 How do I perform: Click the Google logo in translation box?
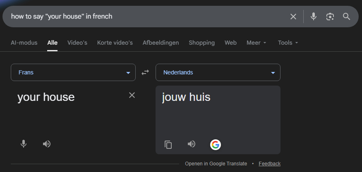[x=215, y=144]
